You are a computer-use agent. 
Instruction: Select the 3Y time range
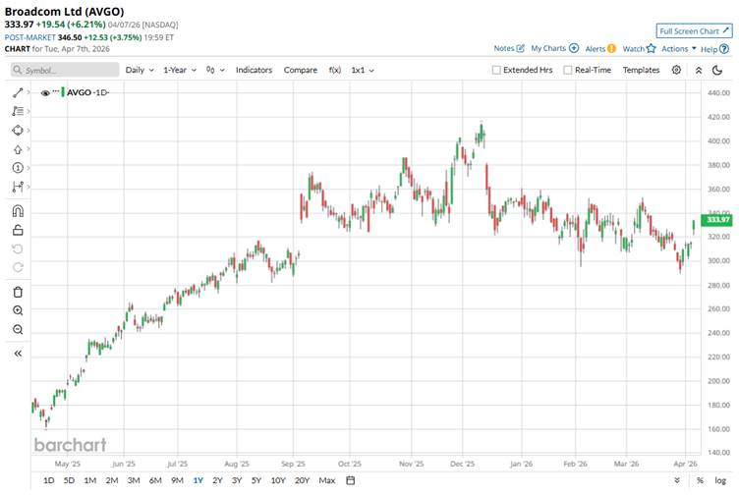(237, 480)
